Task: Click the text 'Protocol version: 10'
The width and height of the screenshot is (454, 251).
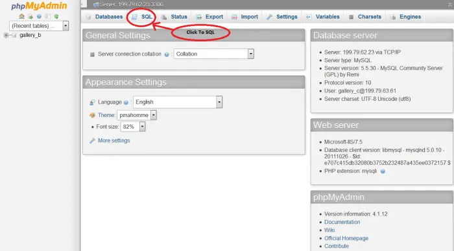Action: (348, 83)
